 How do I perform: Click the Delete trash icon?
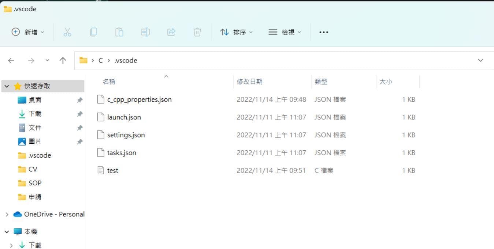point(197,32)
